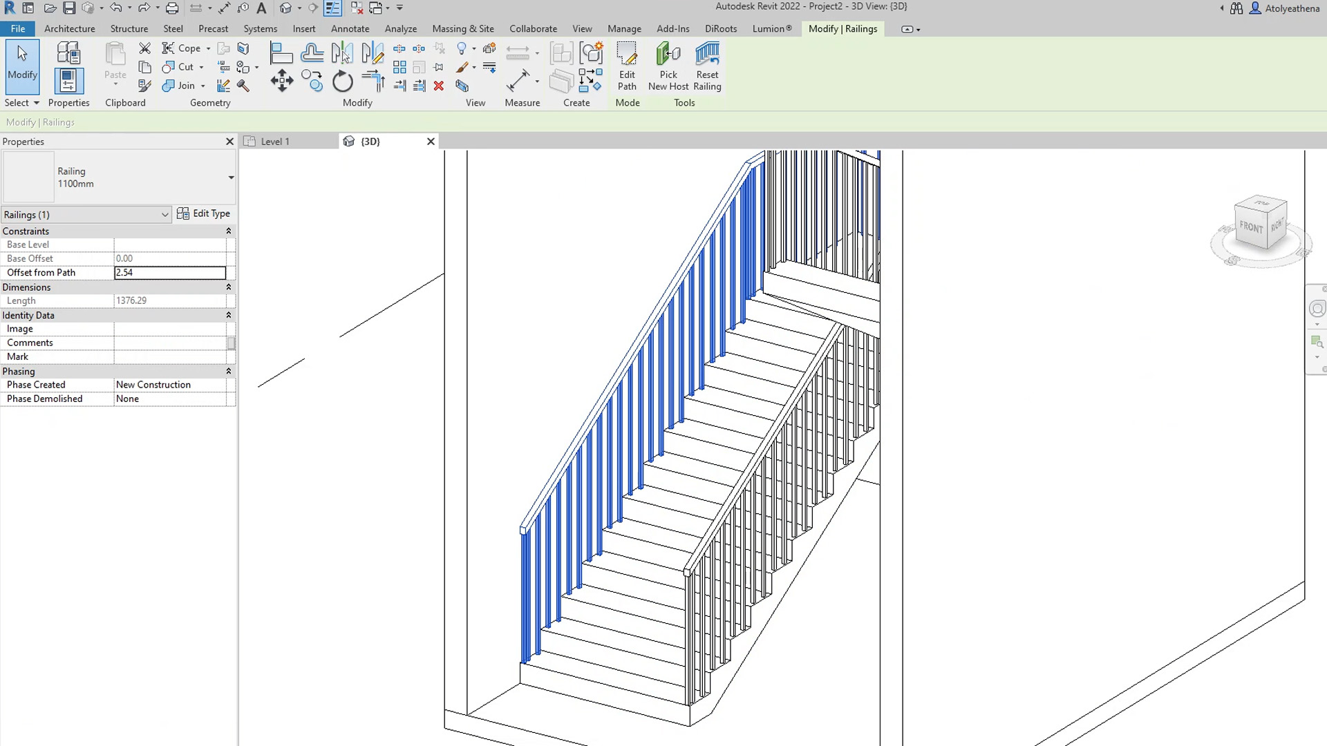Click the Default 3D View icon
Viewport: 1327px width, 746px height.
285,8
